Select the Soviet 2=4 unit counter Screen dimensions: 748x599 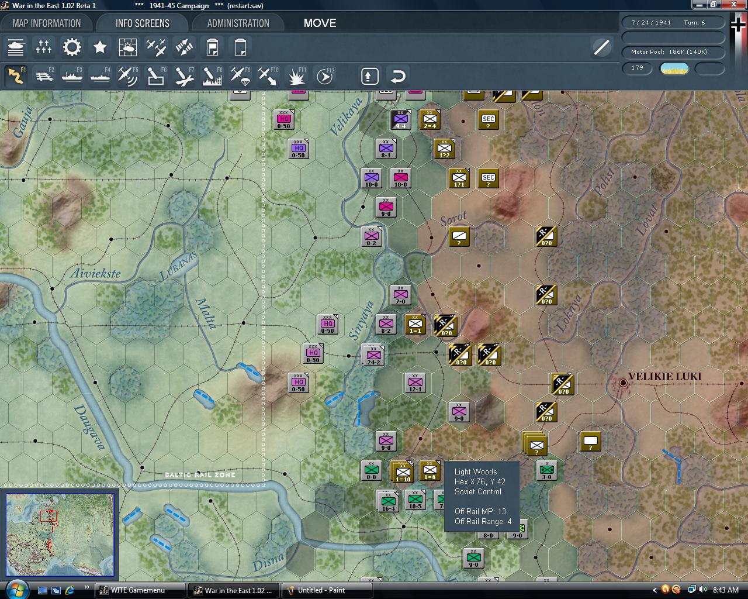click(x=430, y=119)
